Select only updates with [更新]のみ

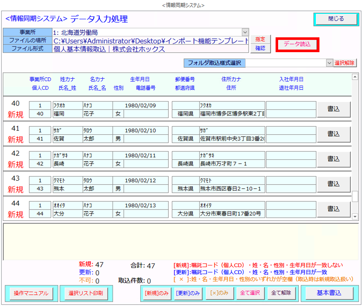point(188,293)
